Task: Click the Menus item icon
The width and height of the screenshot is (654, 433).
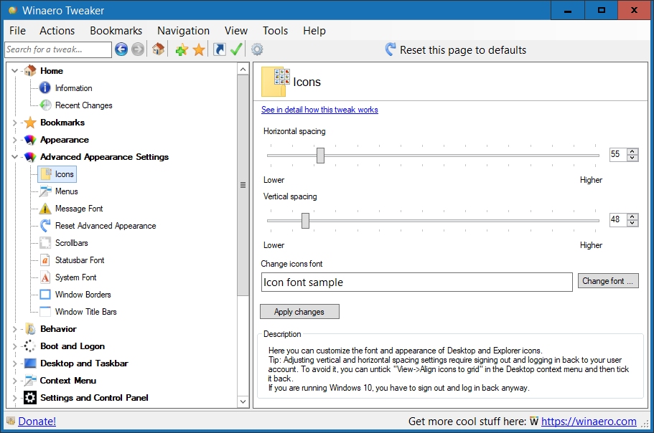Action: click(x=45, y=191)
